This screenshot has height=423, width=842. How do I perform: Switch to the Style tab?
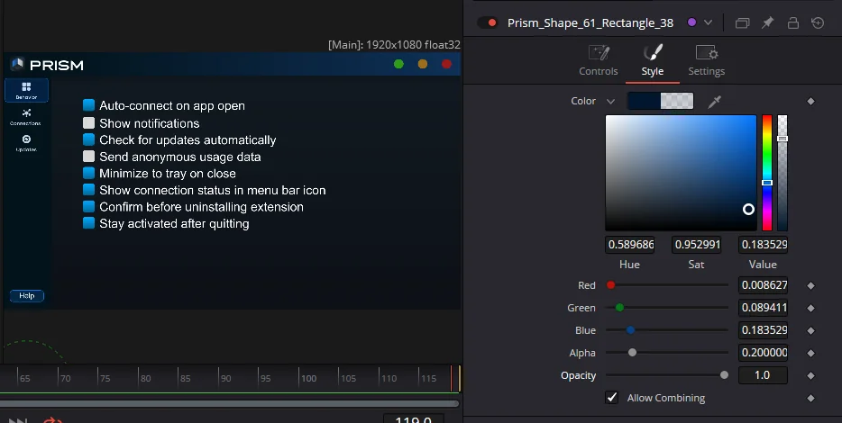(653, 60)
